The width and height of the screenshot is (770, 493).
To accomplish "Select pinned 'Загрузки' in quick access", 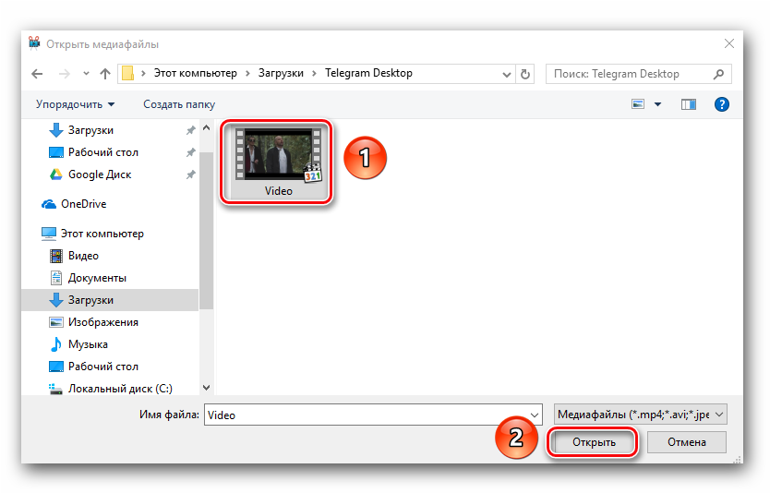I will click(x=90, y=130).
